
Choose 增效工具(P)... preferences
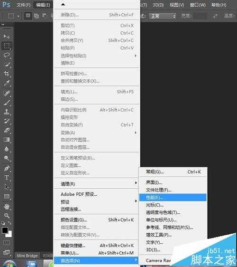173,235
